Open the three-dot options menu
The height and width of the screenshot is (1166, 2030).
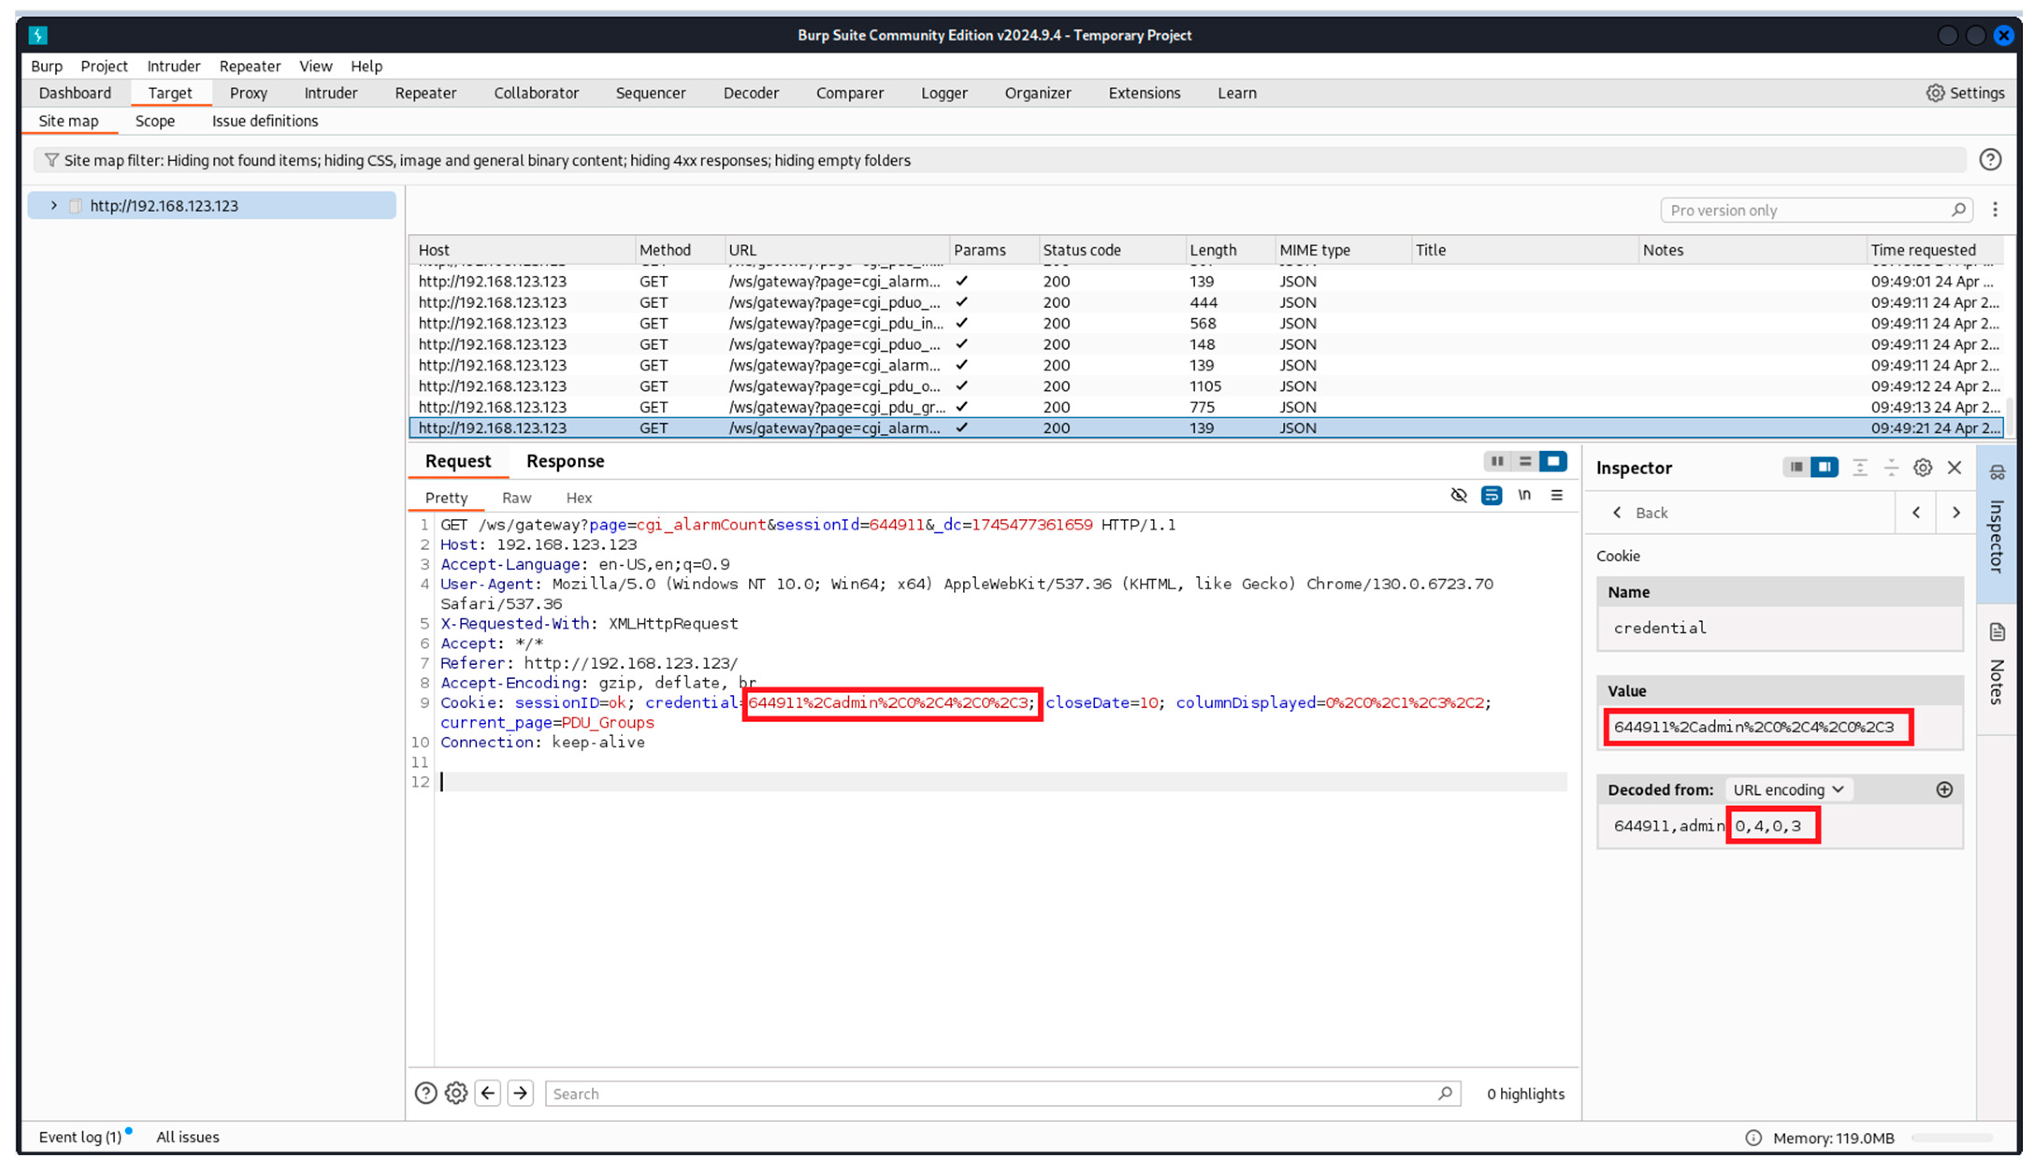coord(1995,210)
